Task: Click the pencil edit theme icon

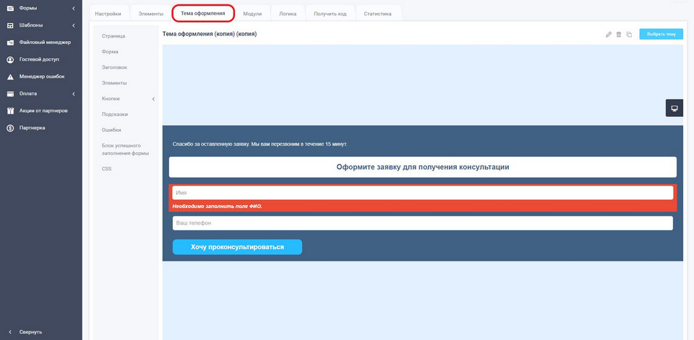Action: pyautogui.click(x=609, y=35)
